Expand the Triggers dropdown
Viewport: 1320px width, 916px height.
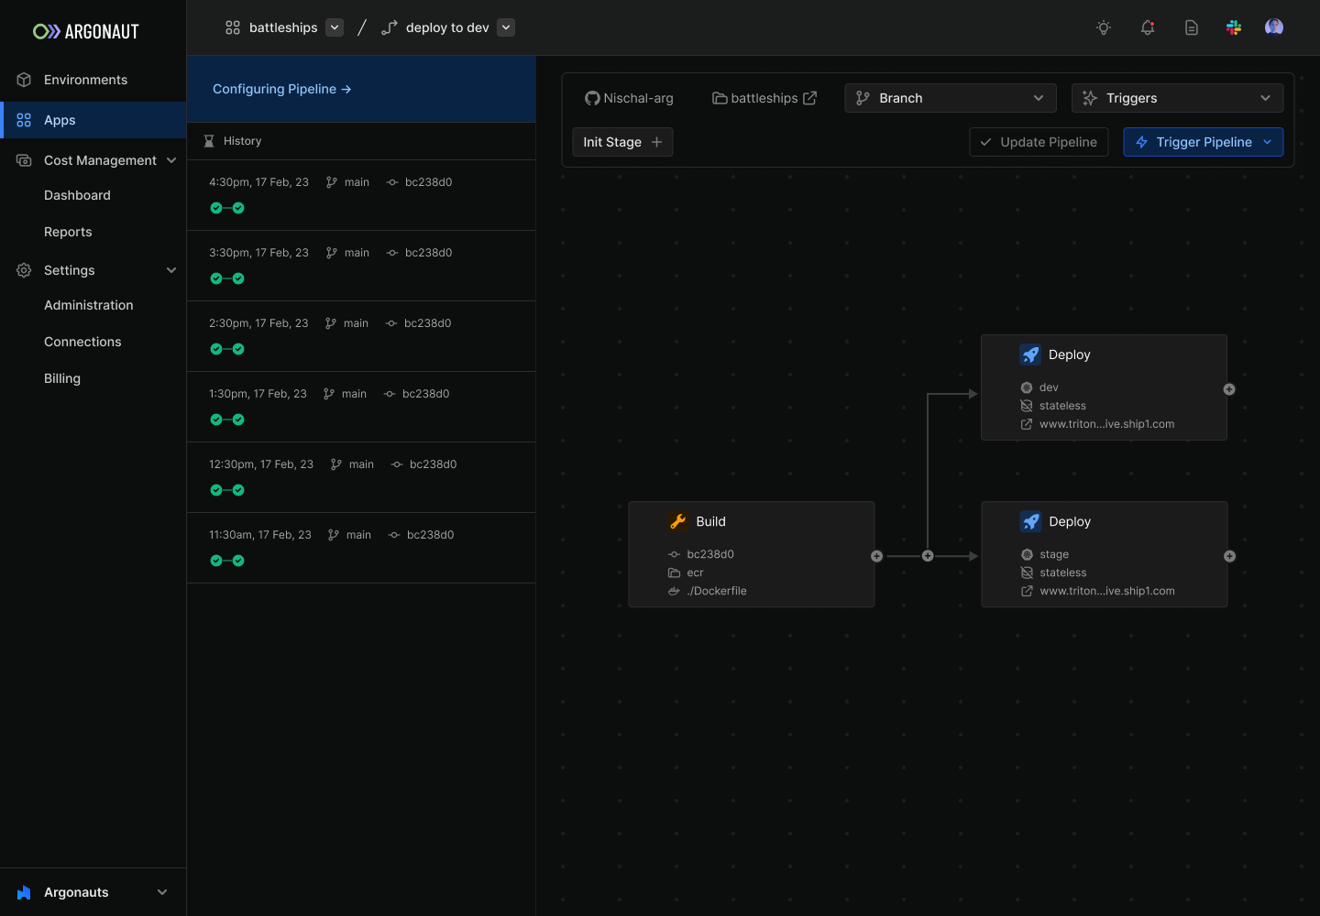click(x=1177, y=97)
